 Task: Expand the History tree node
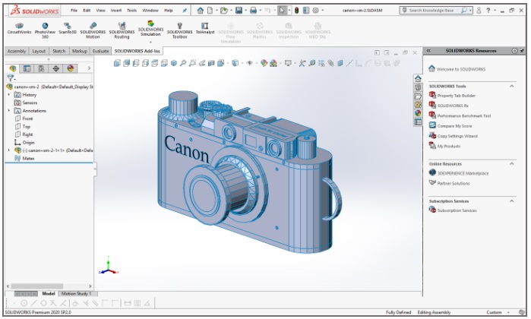(9, 95)
